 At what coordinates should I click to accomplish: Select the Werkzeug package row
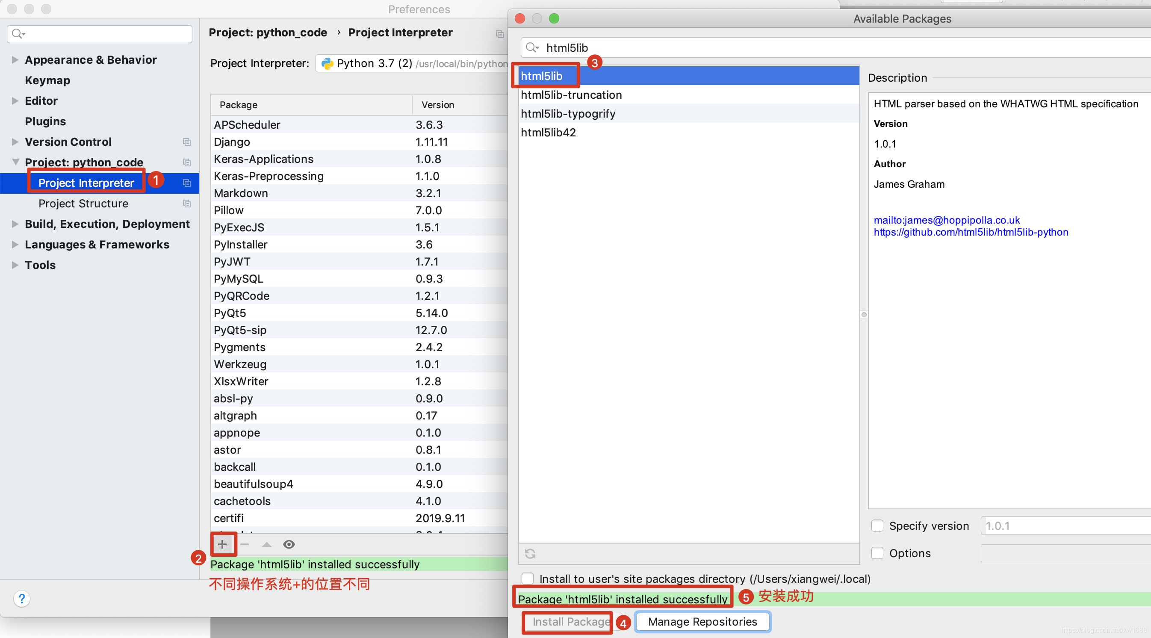[359, 364]
